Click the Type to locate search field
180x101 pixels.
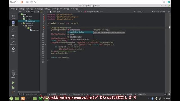click(33, 94)
